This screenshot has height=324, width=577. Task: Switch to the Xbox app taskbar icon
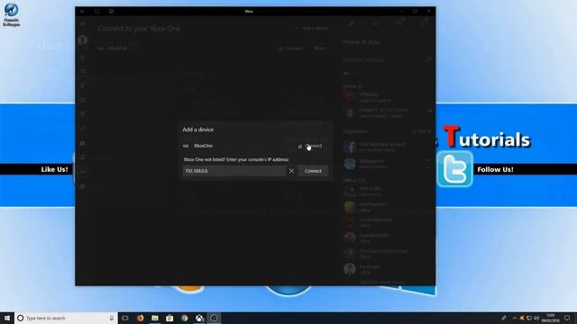click(x=199, y=318)
